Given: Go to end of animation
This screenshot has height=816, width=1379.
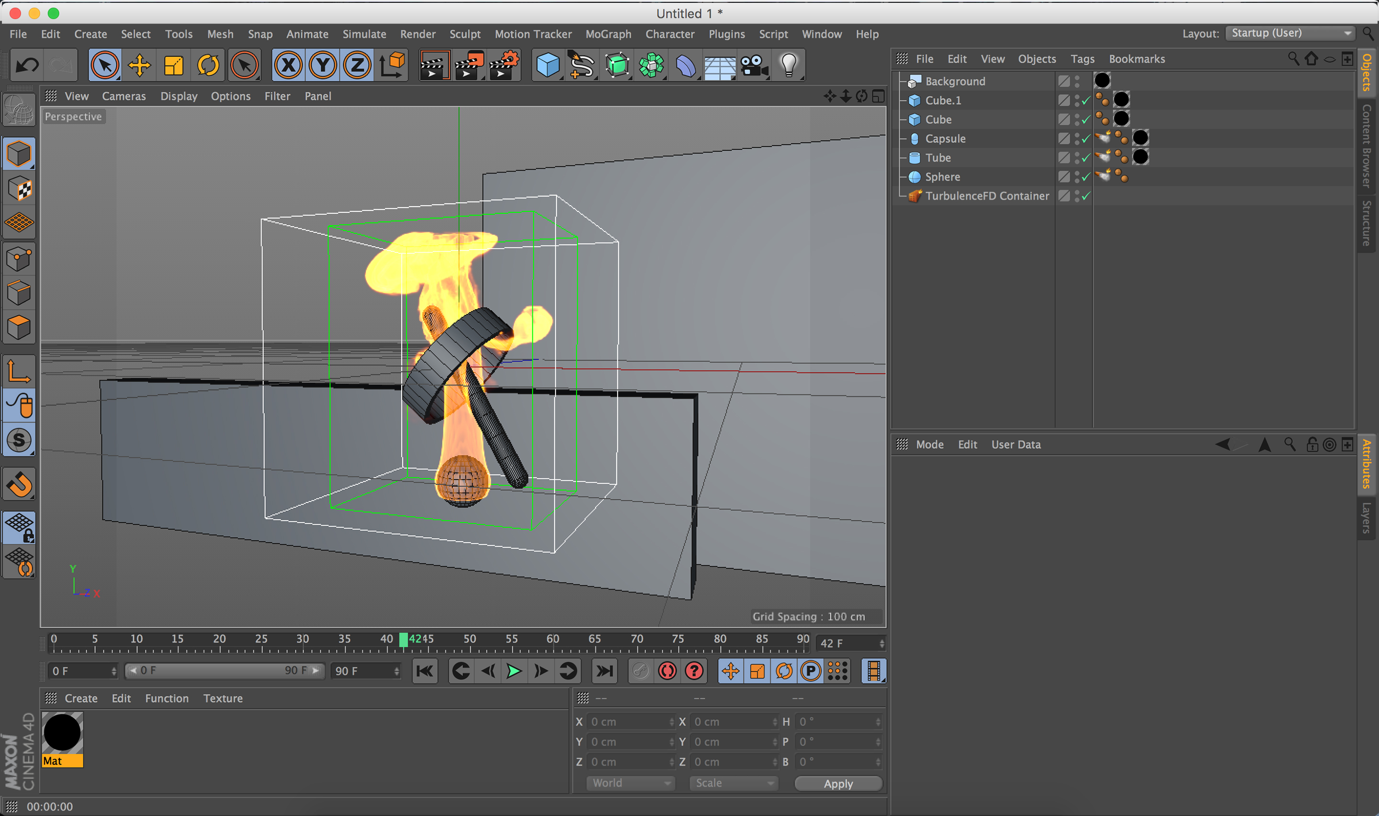Looking at the screenshot, I should pyautogui.click(x=604, y=671).
